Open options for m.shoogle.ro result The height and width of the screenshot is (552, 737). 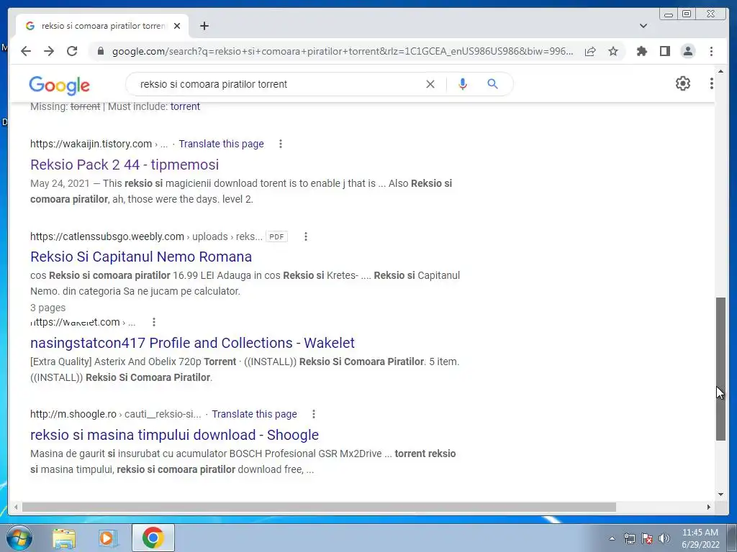314,414
